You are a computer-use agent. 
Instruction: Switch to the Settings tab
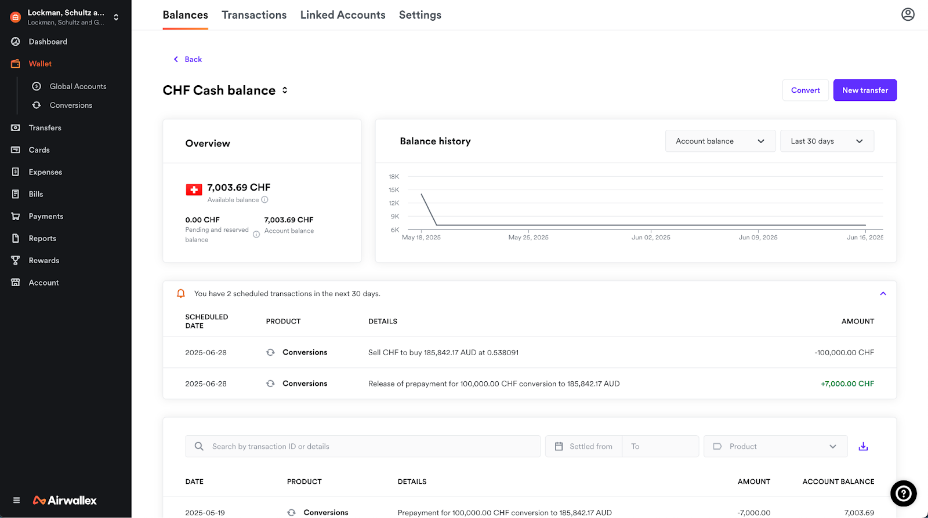(x=420, y=15)
